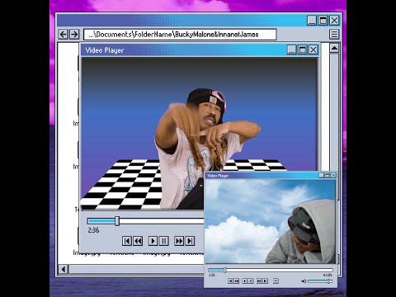Maximize the main file browser window
396x297 pixels.
(x=323, y=21)
